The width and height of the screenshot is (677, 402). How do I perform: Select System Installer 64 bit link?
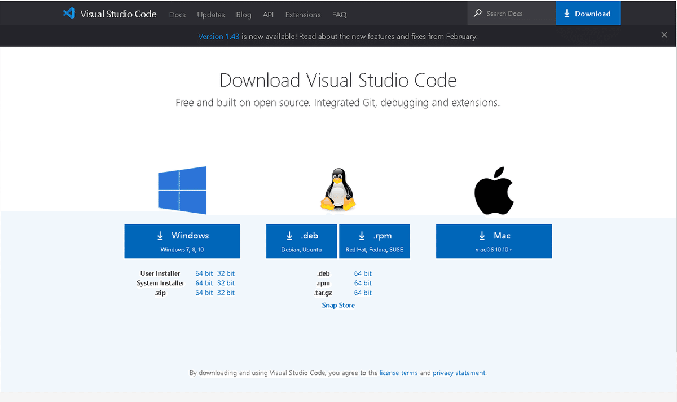tap(204, 283)
